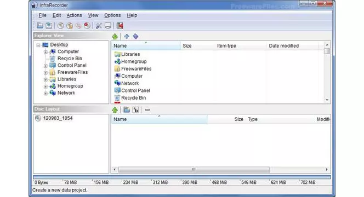Click the burn compilation disc icon
The width and height of the screenshot is (364, 197).
click(x=61, y=26)
